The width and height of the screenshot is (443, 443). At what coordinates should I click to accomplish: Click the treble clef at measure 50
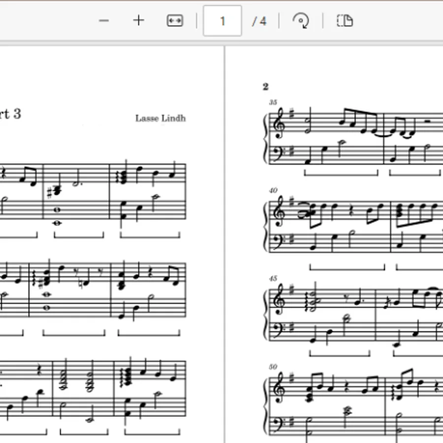[x=279, y=388]
